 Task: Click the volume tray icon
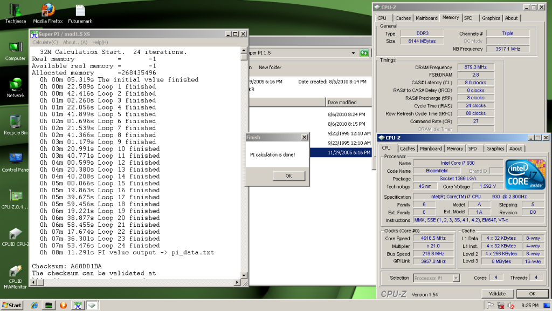point(511,306)
